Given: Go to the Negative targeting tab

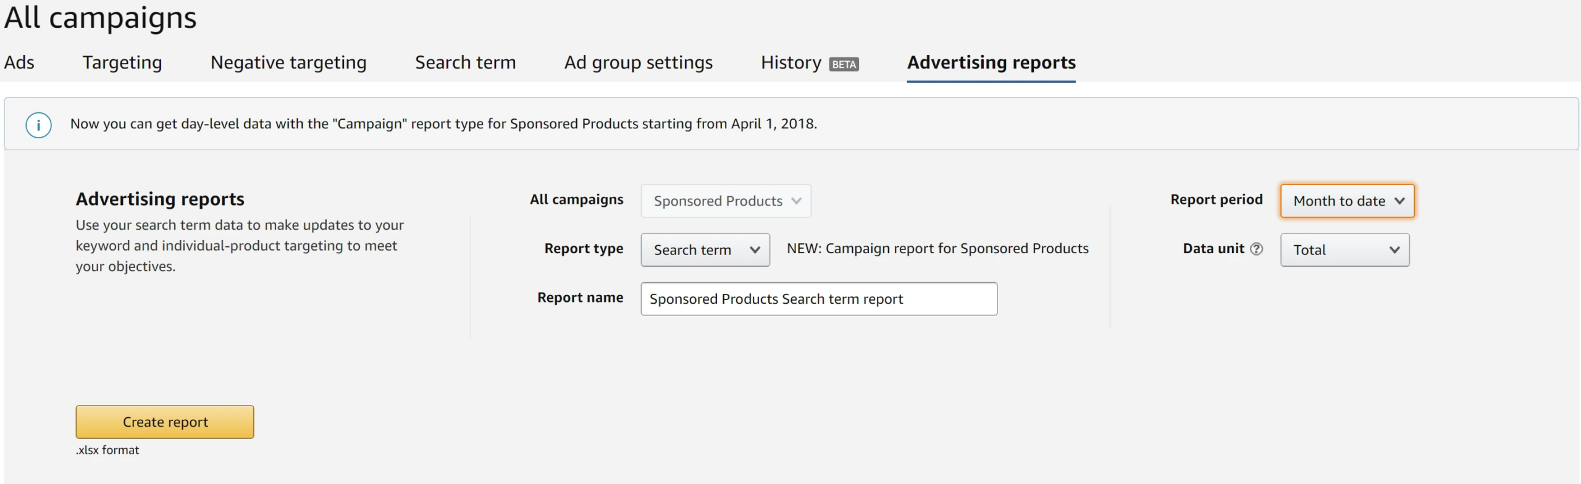Looking at the screenshot, I should [x=288, y=62].
